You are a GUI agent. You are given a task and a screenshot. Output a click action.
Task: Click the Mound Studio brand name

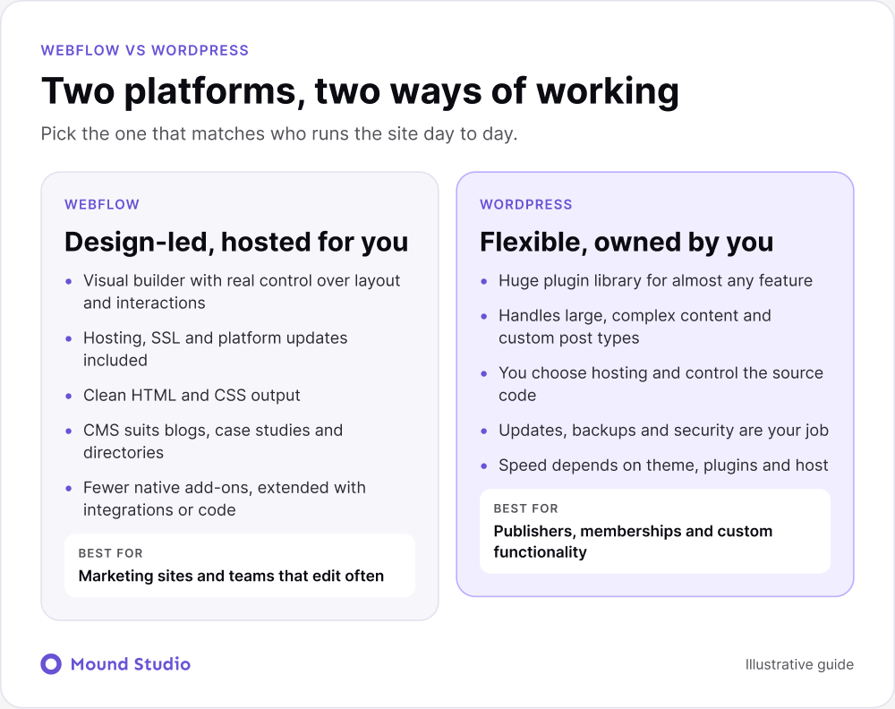pyautogui.click(x=130, y=664)
